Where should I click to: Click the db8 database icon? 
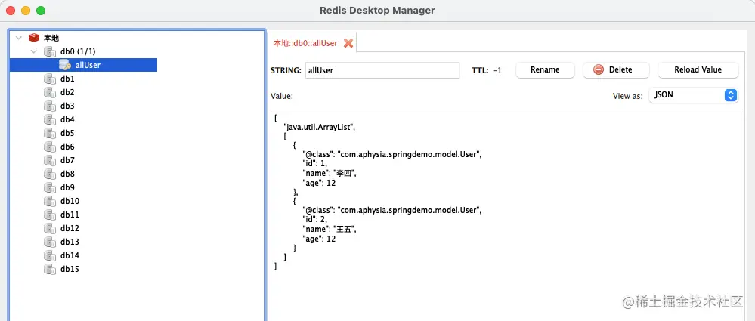point(50,174)
